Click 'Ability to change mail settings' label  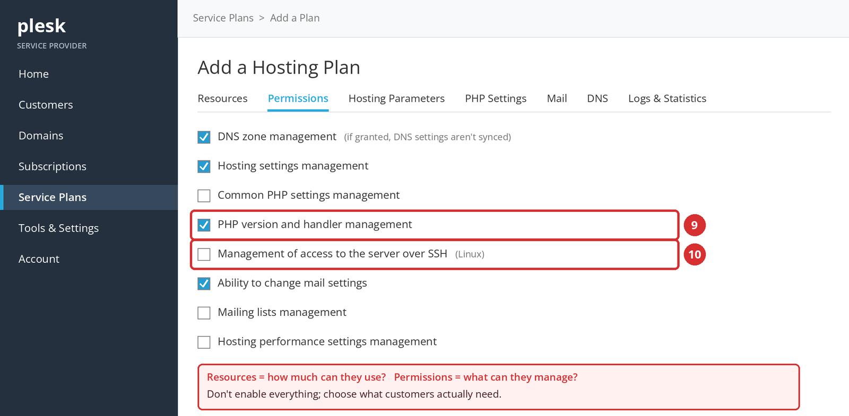tap(292, 283)
